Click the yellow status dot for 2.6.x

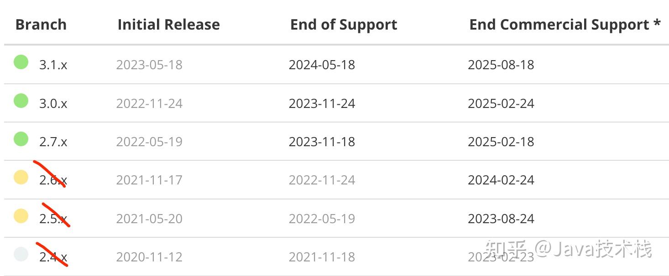tap(21, 177)
